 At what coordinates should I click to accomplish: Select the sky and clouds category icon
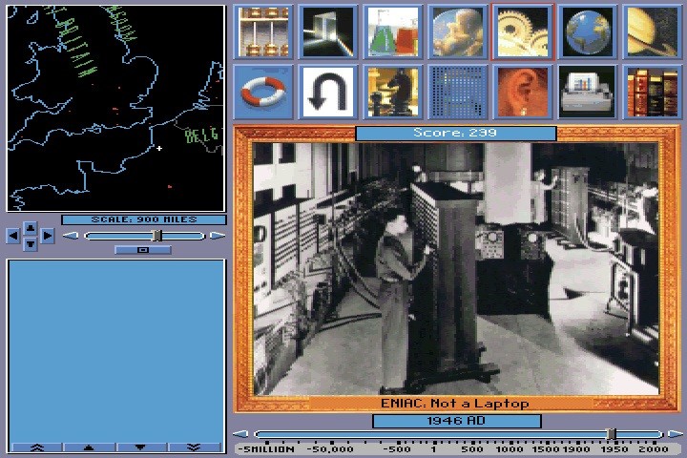[458, 32]
